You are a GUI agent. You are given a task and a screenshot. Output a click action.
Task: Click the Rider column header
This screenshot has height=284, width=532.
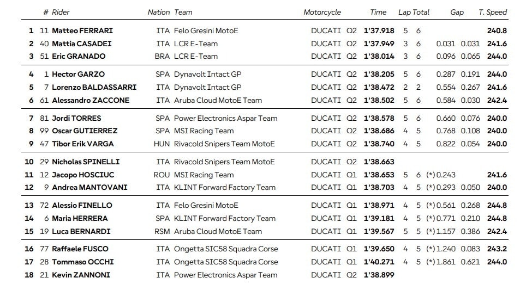(x=61, y=12)
